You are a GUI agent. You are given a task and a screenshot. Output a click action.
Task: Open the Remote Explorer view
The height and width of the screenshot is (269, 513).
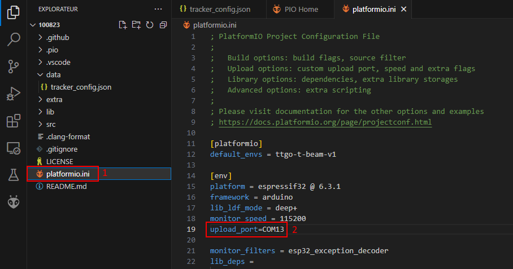(x=14, y=148)
